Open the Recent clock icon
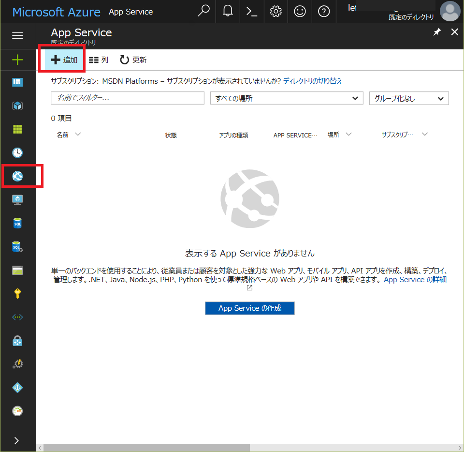 tap(17, 152)
